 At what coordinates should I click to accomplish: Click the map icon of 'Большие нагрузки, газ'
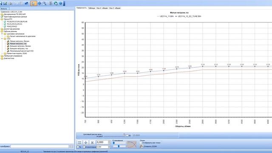point(8,48)
